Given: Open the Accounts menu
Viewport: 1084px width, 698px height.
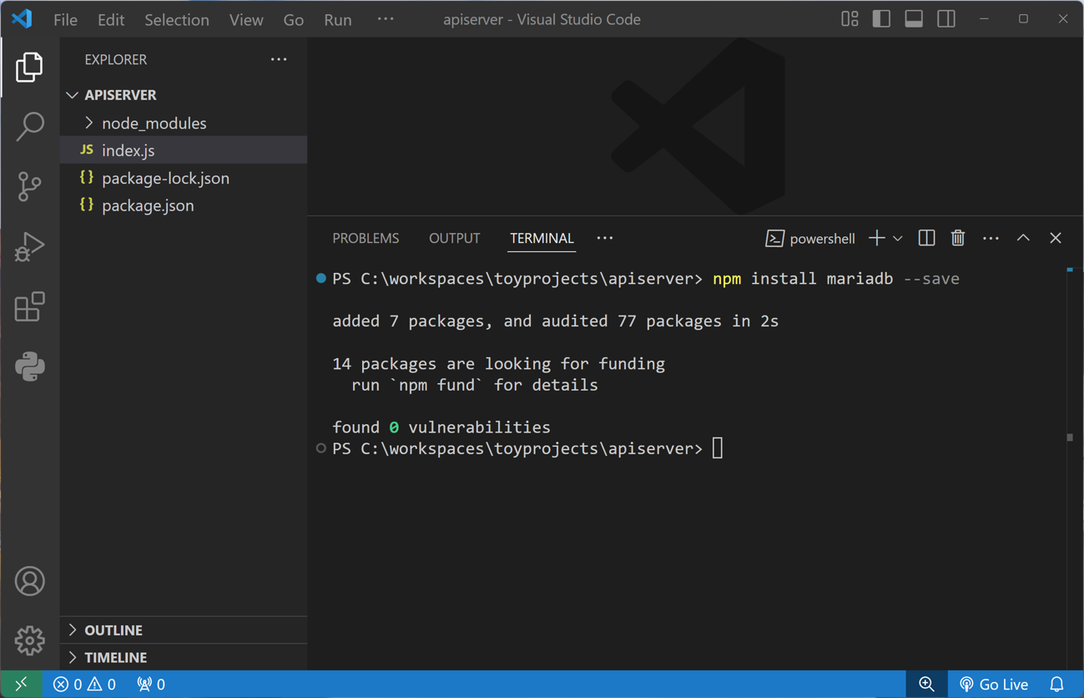Looking at the screenshot, I should pos(29,581).
